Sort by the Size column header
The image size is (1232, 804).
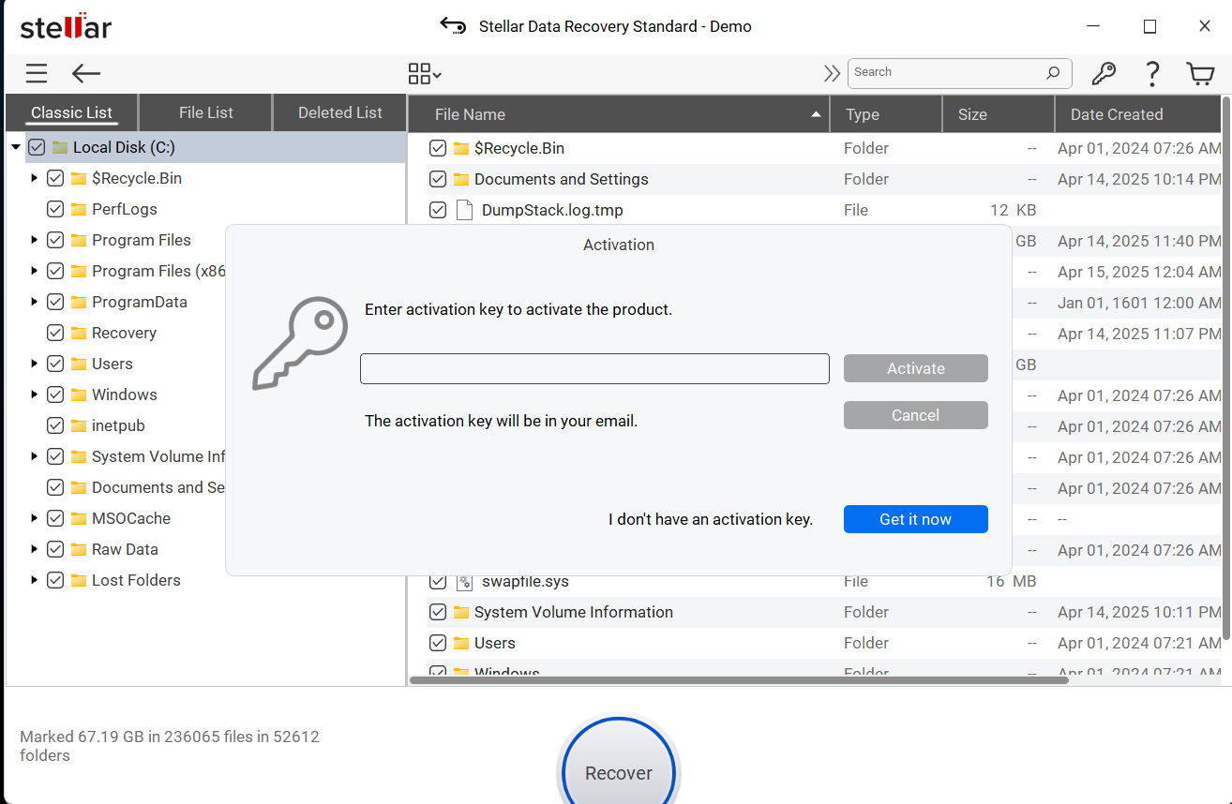point(999,114)
